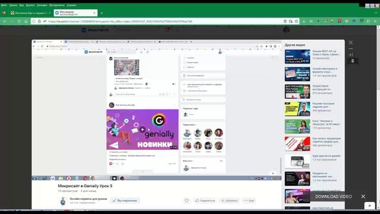Click the pinned Firefox icon left of the tabs
Screen dimensions: 380x214
pyautogui.click(x=4, y=13)
